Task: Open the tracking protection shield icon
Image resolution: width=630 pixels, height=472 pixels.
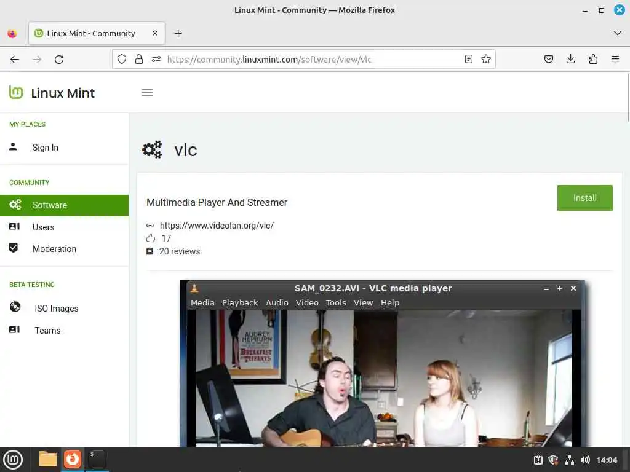Action: (122, 60)
